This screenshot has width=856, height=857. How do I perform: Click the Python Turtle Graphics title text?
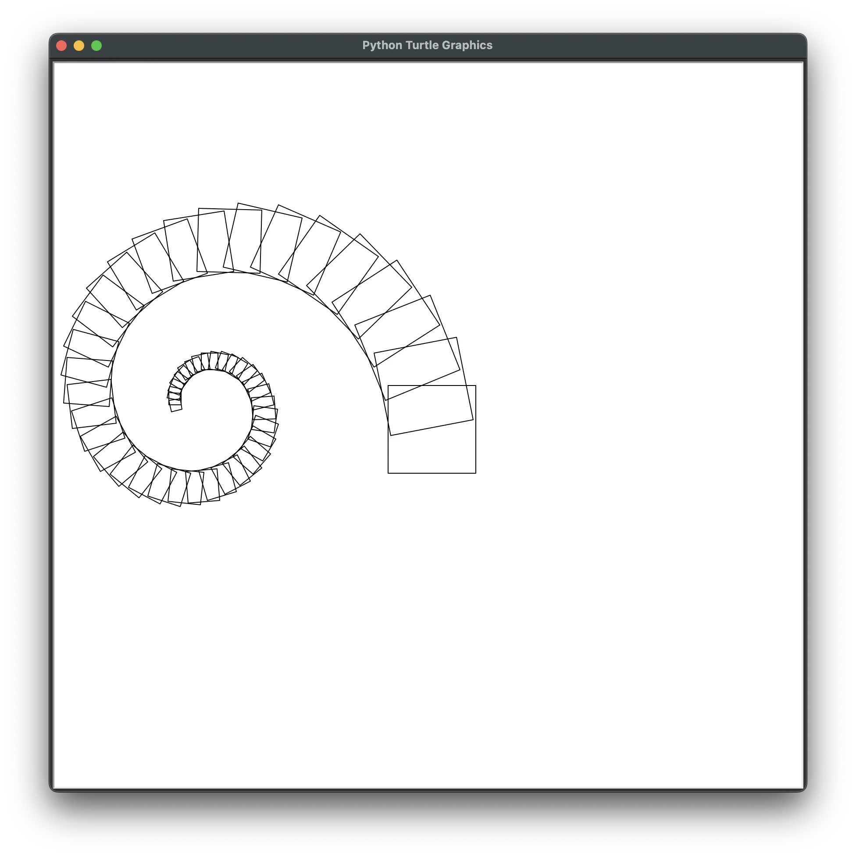[x=427, y=45]
